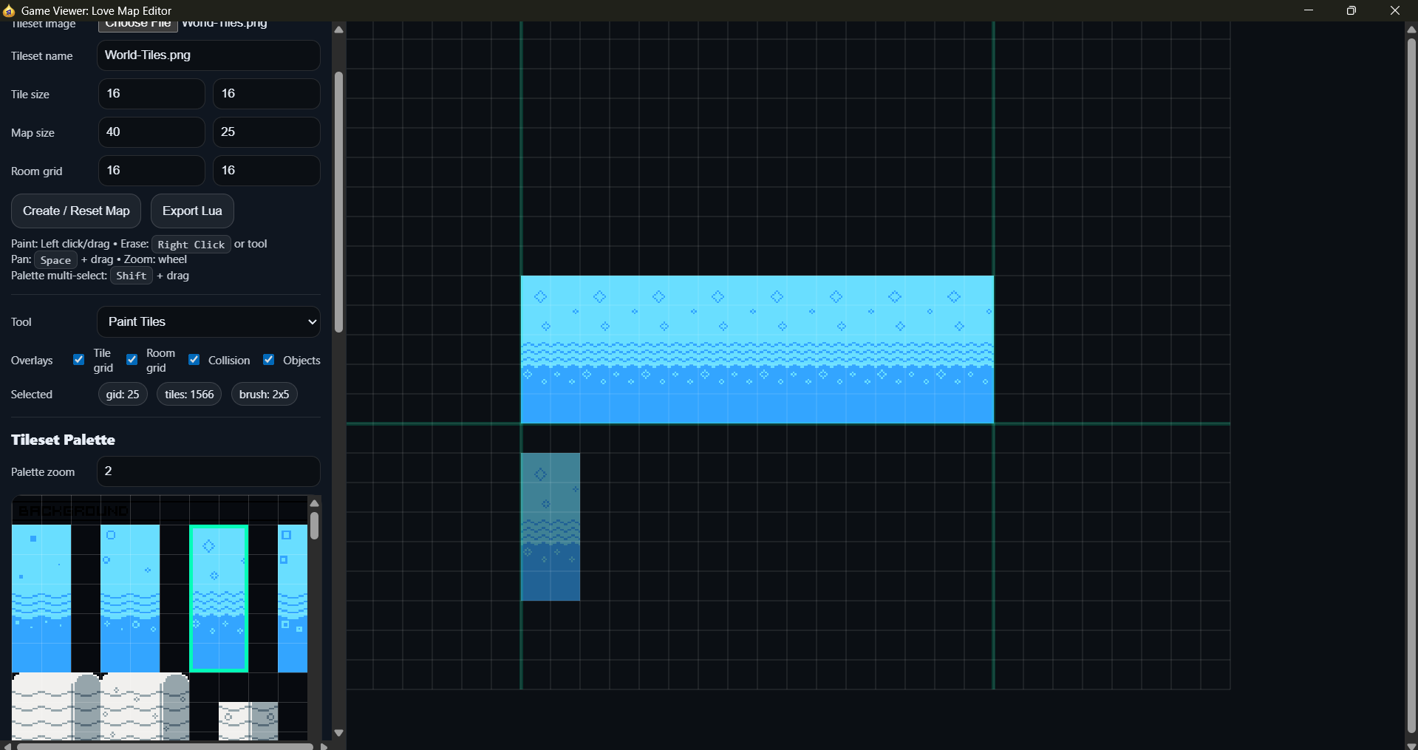Viewport: 1418px width, 750px height.
Task: Open the Tool dropdown showing Paint Tiles
Action: tap(208, 321)
